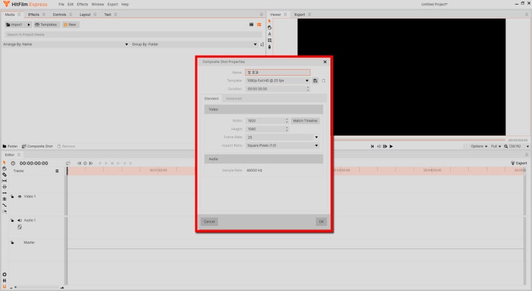Open the Template dropdown 1080p Full HD
The height and width of the screenshot is (291, 532).
point(277,80)
